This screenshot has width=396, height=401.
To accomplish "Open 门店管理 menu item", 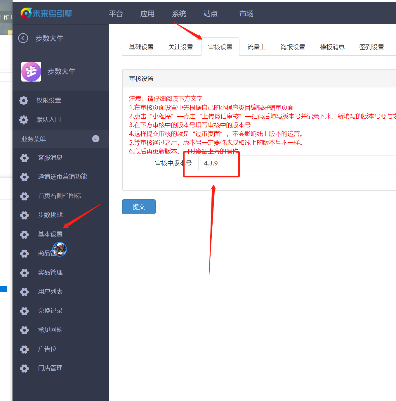I will [50, 368].
